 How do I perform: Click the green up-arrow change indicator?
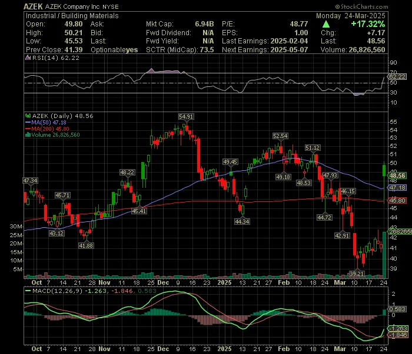(x=326, y=25)
